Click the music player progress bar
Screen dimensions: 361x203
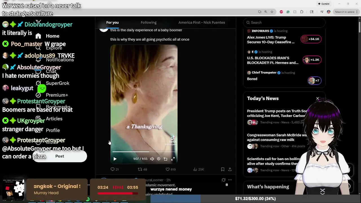pos(118,194)
